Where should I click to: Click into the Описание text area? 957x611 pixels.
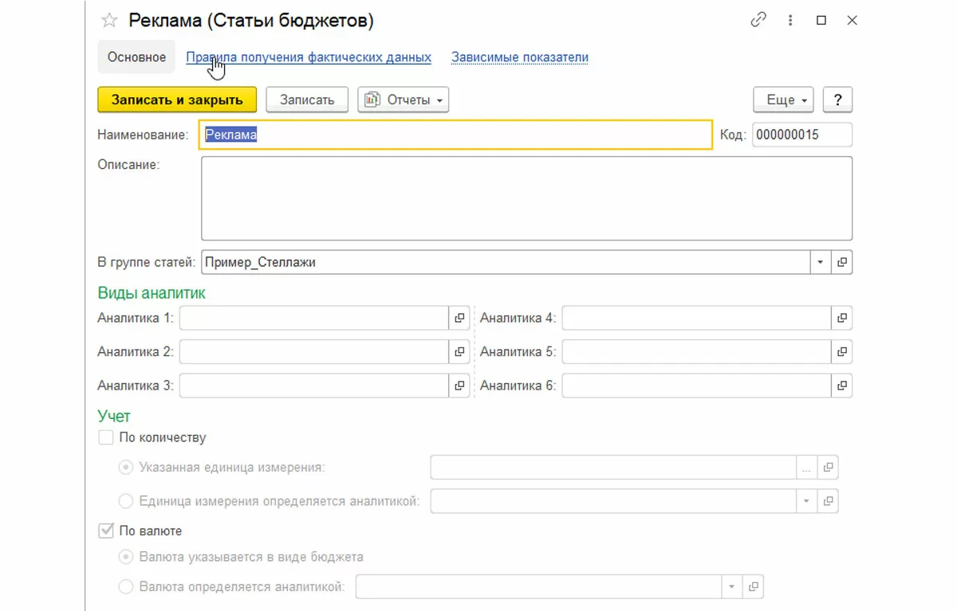[526, 198]
